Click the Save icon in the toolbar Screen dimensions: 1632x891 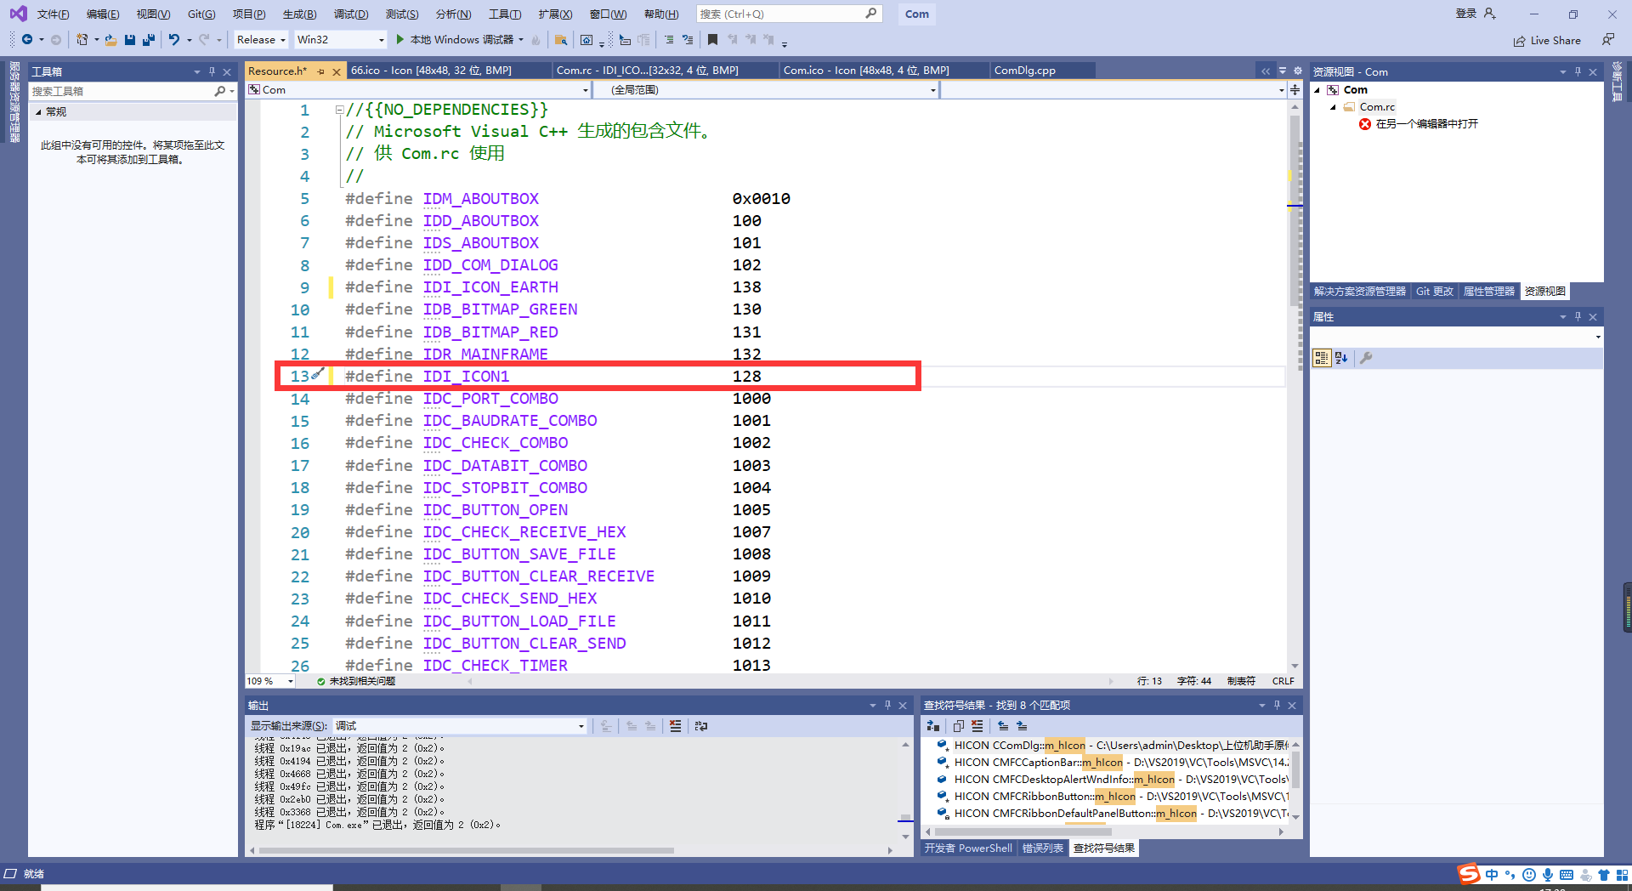(130, 39)
